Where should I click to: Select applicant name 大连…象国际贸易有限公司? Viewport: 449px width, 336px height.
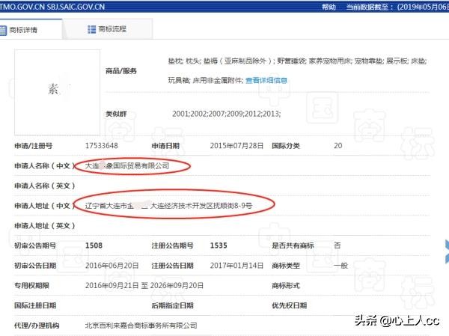click(127, 166)
